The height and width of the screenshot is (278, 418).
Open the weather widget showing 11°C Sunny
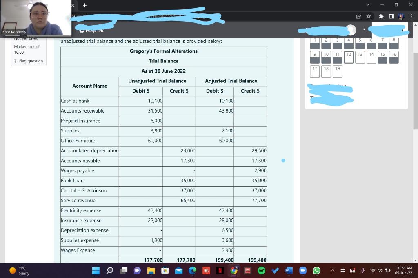pos(20,271)
